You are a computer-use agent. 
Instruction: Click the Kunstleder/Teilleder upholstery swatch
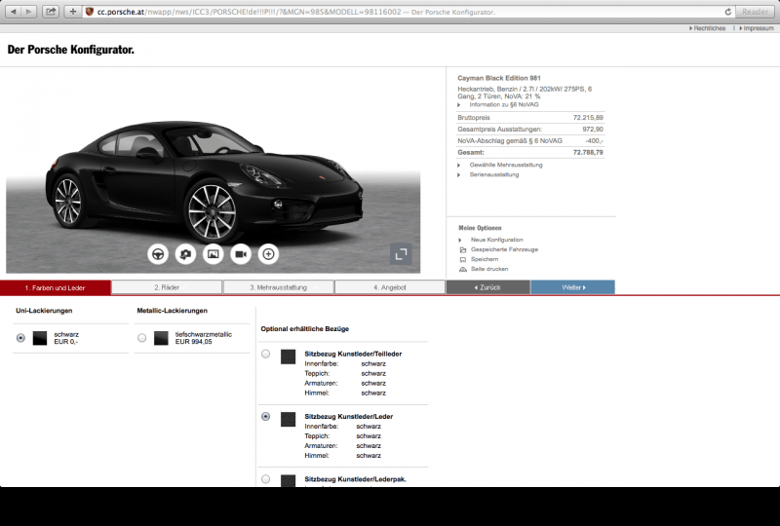coord(288,357)
